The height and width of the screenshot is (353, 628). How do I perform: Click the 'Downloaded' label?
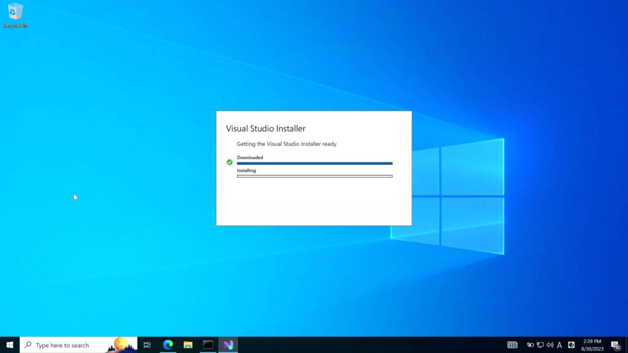click(250, 158)
